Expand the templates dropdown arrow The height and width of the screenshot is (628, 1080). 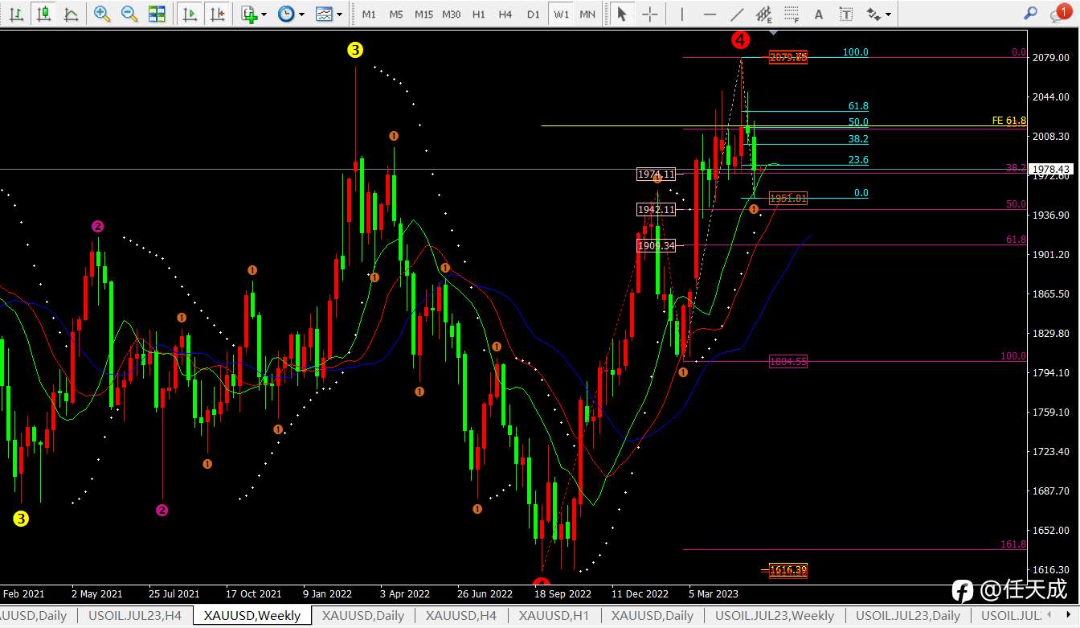tap(339, 14)
